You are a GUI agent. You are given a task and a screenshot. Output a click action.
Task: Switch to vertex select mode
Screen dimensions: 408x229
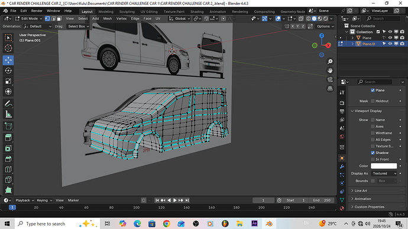coord(47,18)
